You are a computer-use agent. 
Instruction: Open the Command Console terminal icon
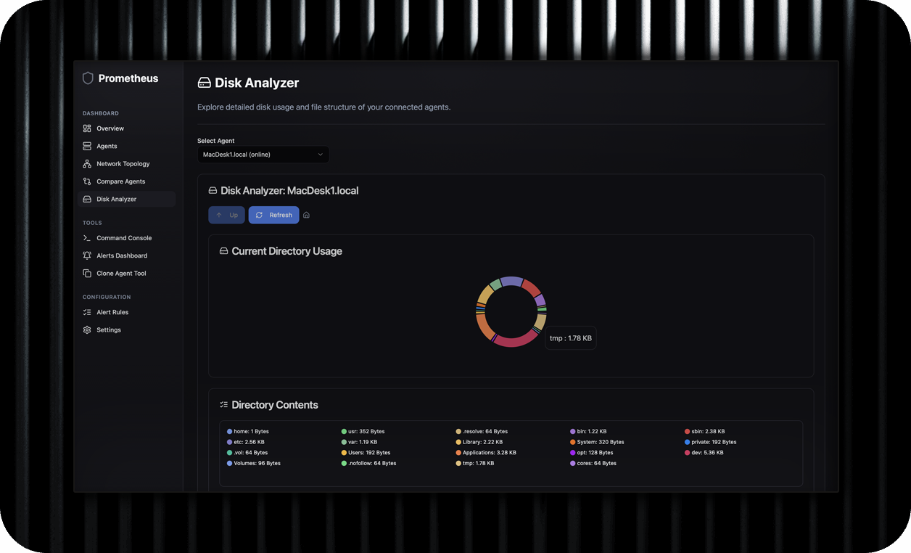click(x=87, y=238)
